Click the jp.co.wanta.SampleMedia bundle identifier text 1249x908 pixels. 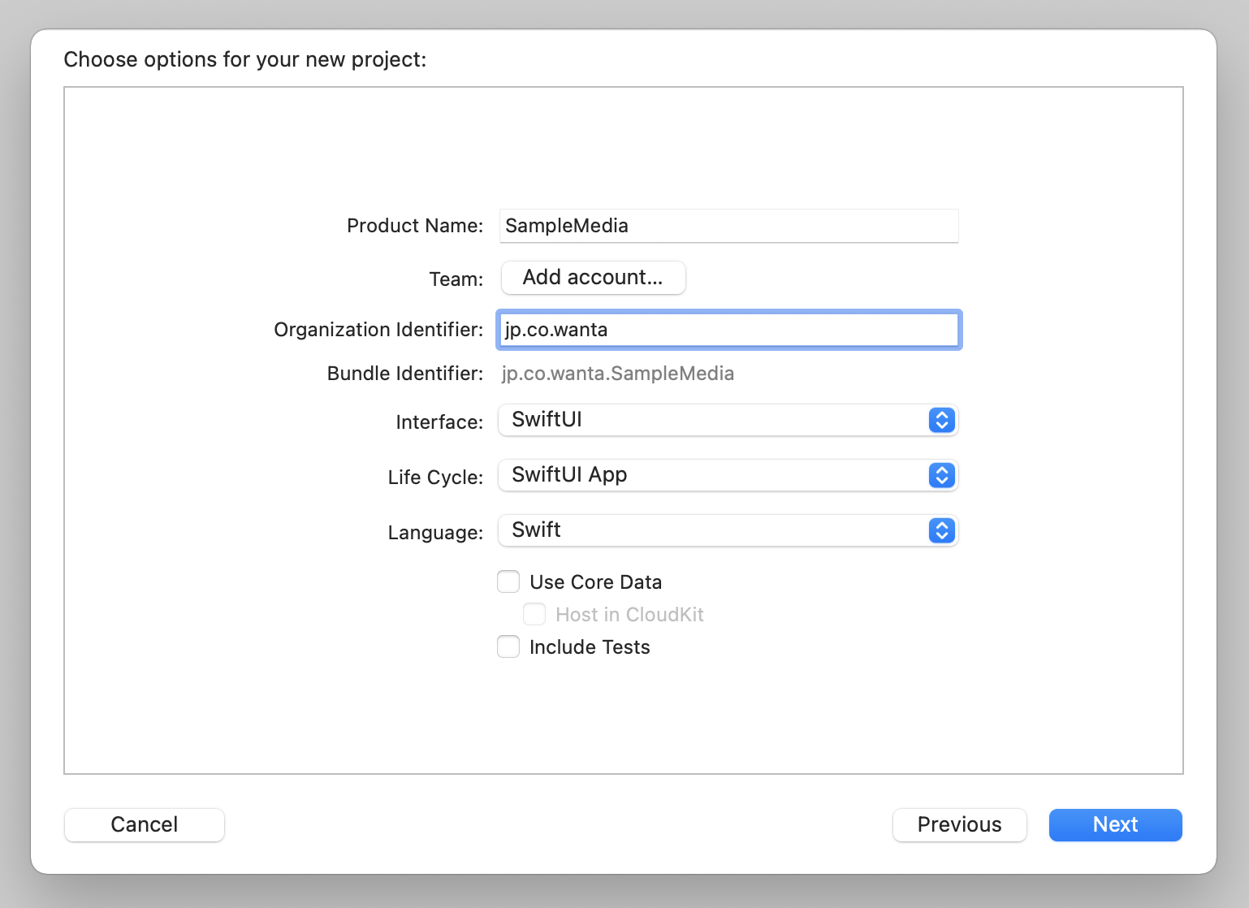point(617,374)
